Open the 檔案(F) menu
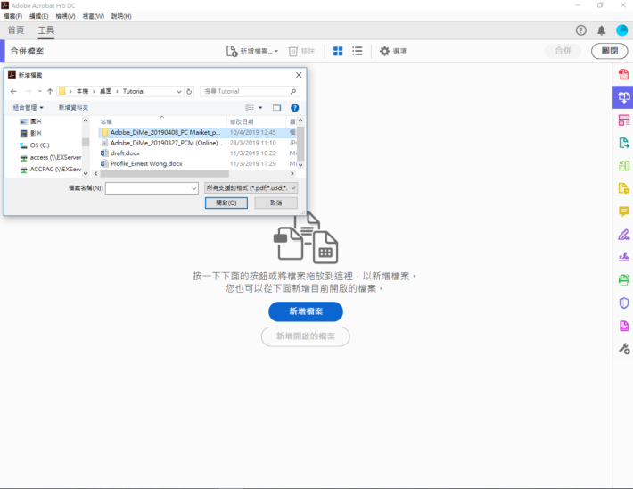This screenshot has height=489, width=633. tap(12, 16)
